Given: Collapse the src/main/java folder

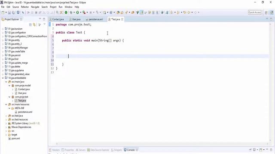Looking at the screenshot, I should click(x=6, y=82).
